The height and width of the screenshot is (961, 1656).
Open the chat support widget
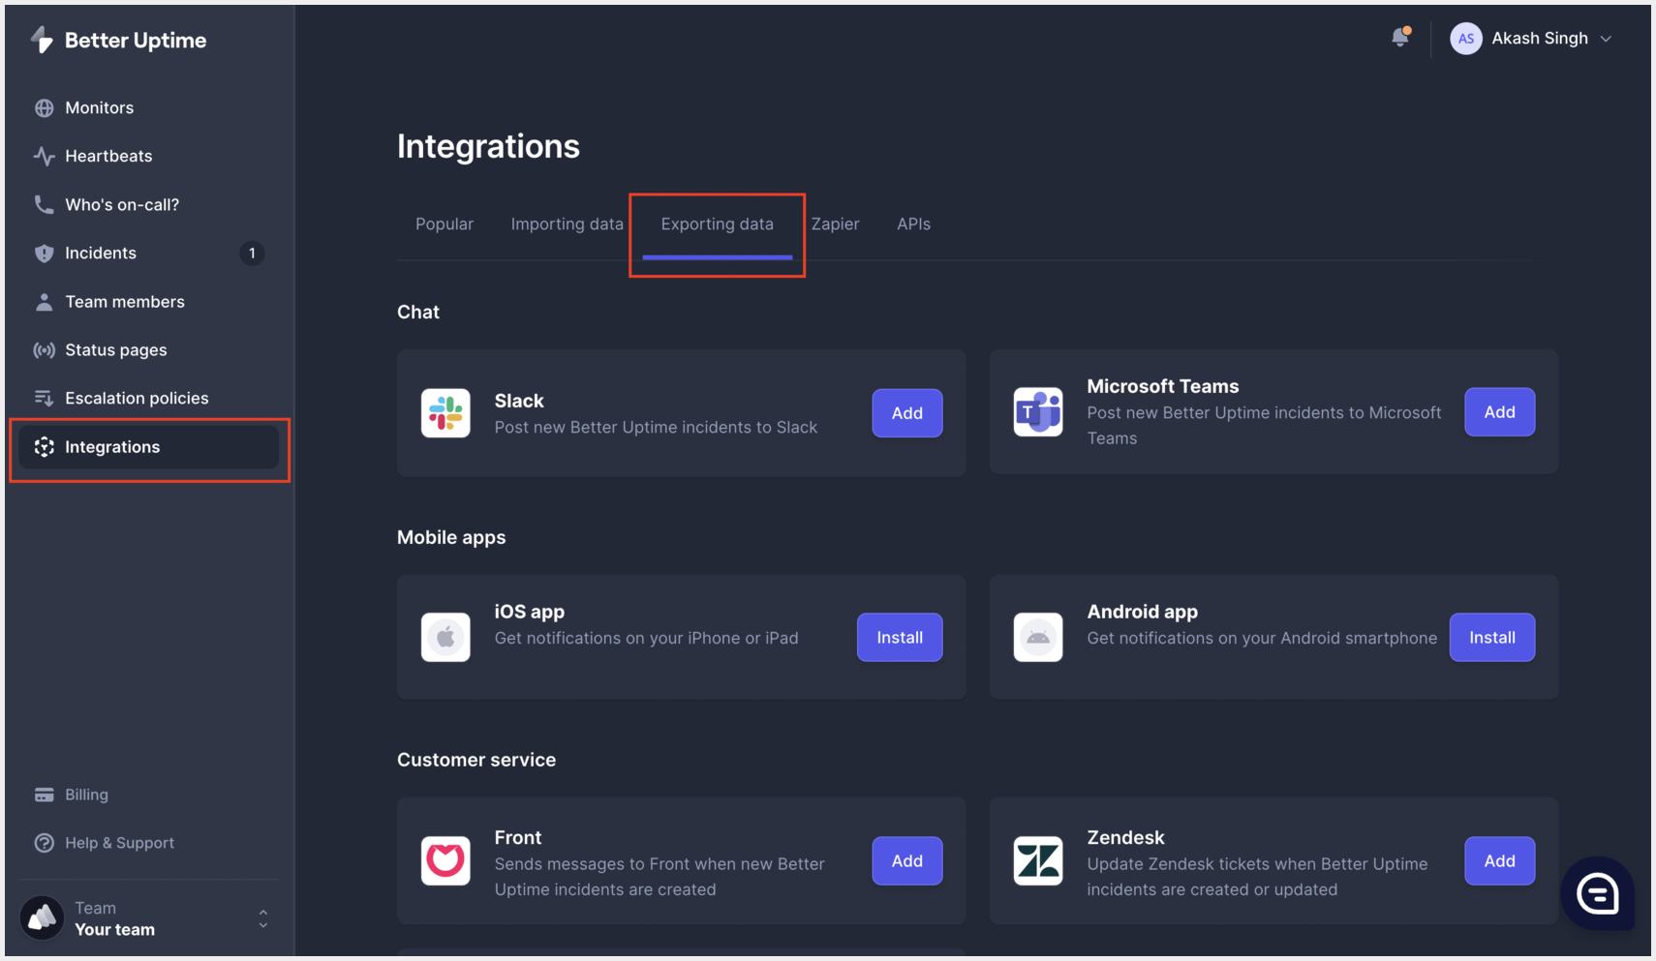coord(1597,894)
